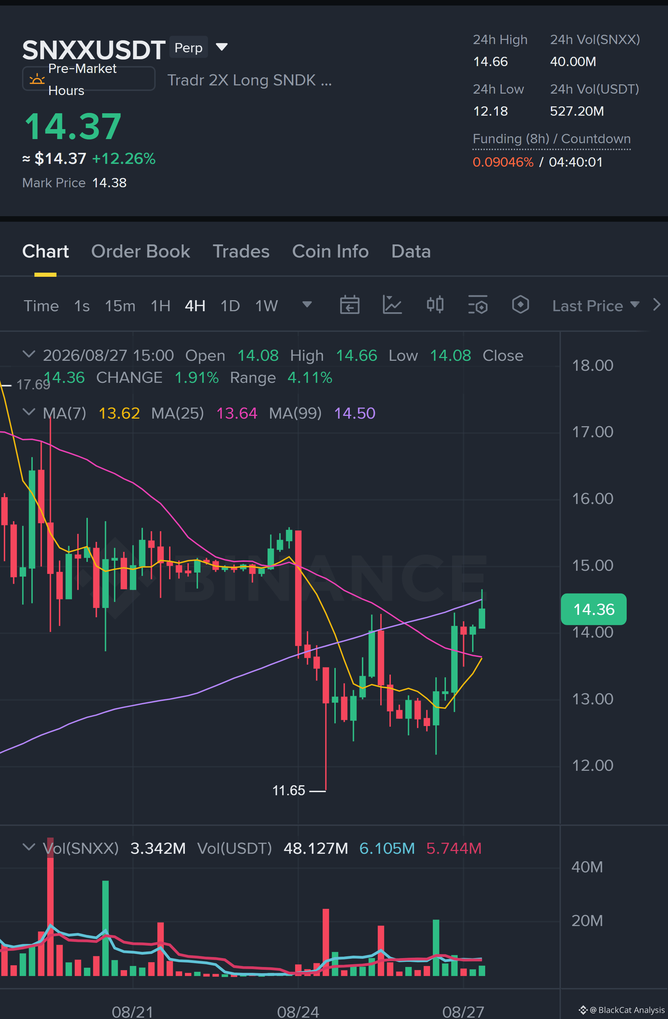Tap the MA(25) value 13.64

point(237,413)
